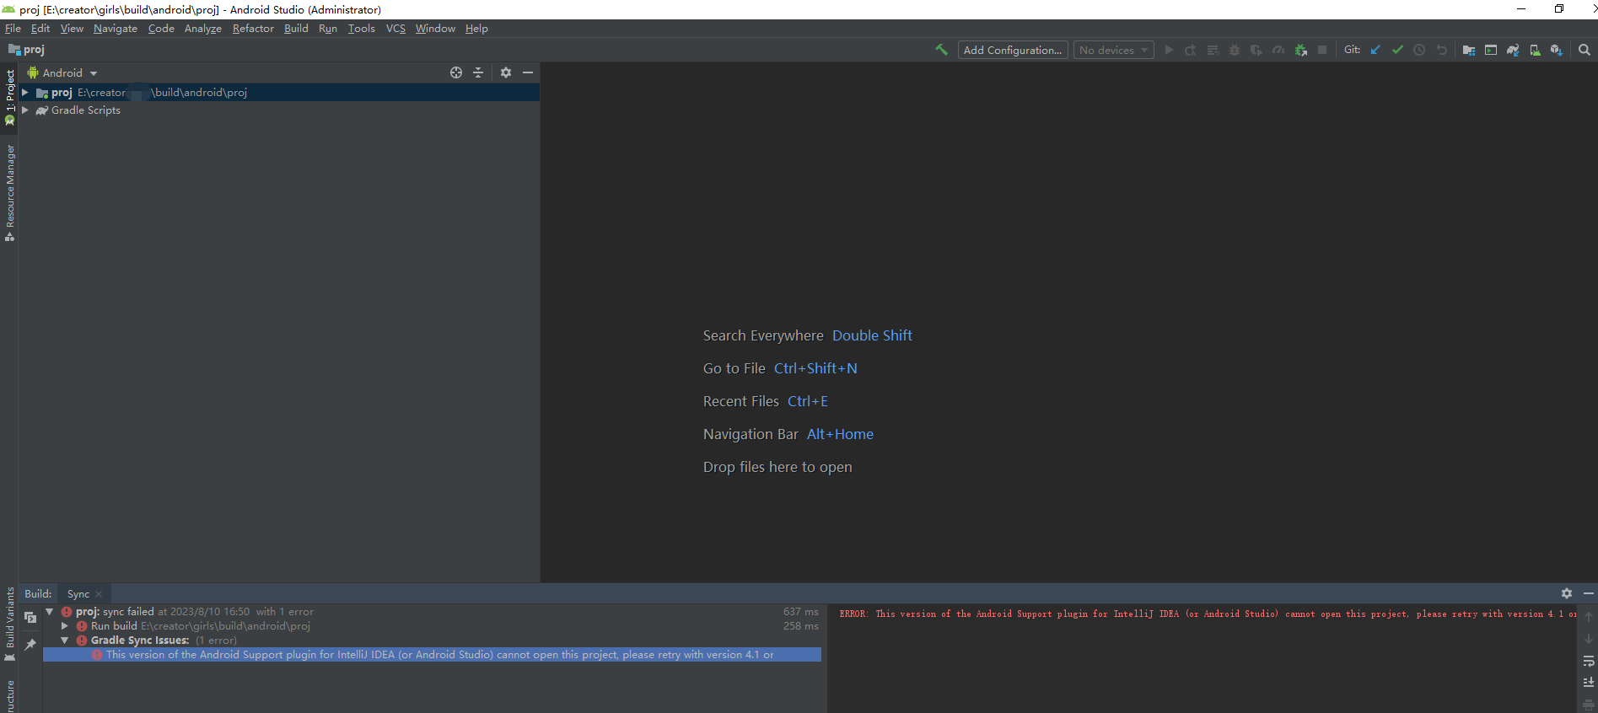
Task: Open the Build menu
Action: click(x=296, y=29)
